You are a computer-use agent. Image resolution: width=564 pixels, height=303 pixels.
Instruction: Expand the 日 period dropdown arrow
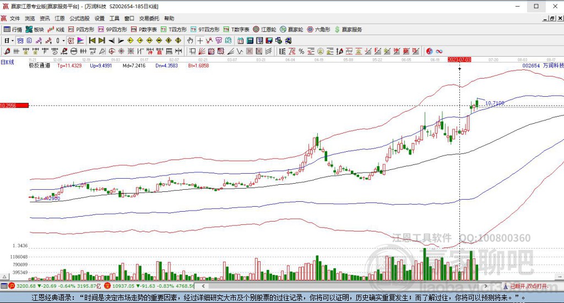[12, 41]
